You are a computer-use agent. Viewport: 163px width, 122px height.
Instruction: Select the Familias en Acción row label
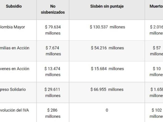tap(15, 48)
